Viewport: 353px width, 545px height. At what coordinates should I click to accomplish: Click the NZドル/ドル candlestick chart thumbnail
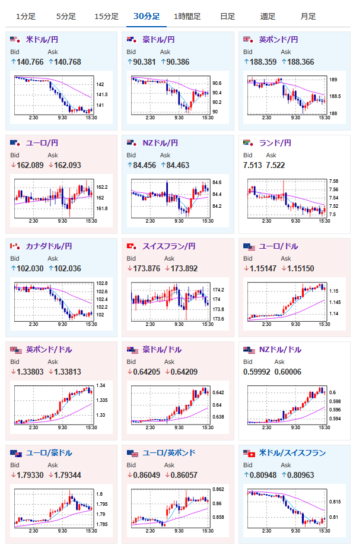[x=294, y=407]
